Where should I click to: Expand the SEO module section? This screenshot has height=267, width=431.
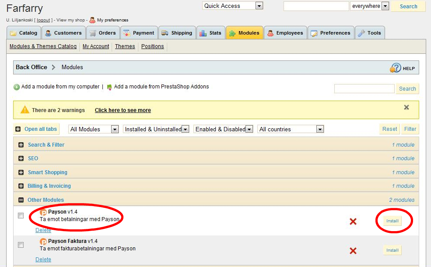21,158
